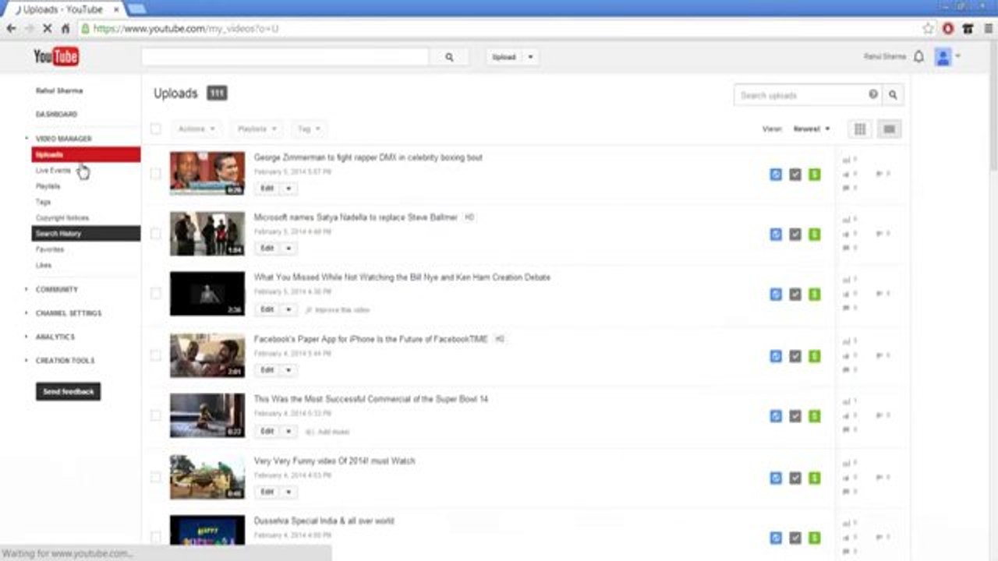Viewport: 998px width, 561px height.
Task: Open Upload button dropdown arrow
Action: [x=530, y=57]
